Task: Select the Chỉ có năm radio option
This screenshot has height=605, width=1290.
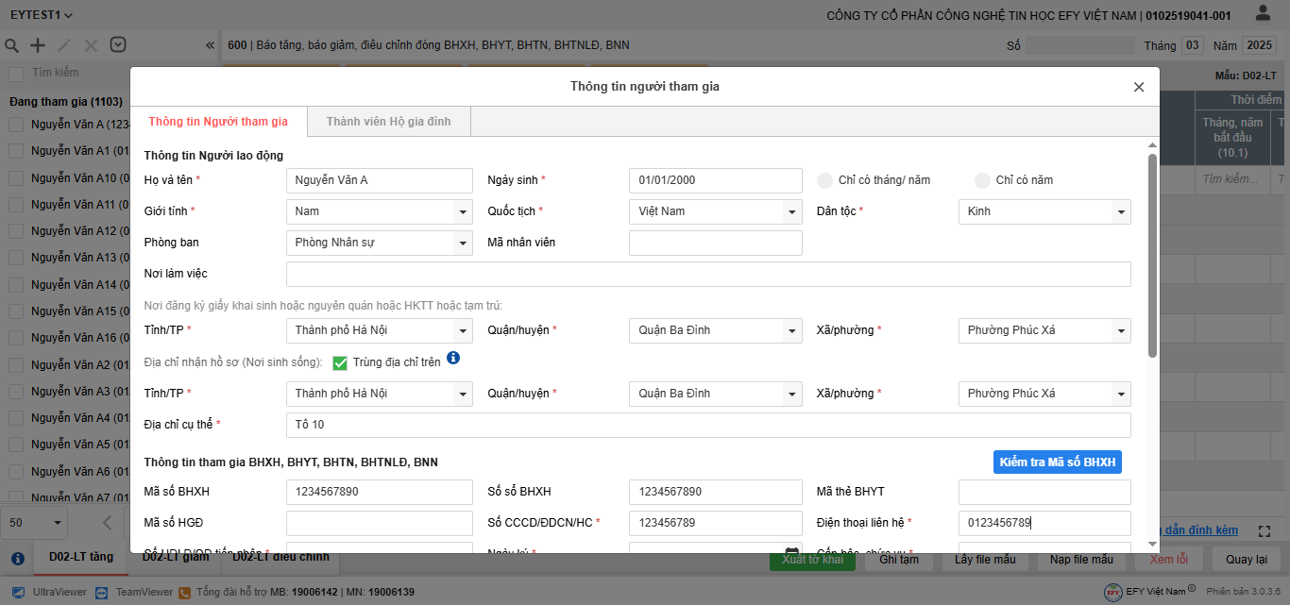Action: point(982,180)
